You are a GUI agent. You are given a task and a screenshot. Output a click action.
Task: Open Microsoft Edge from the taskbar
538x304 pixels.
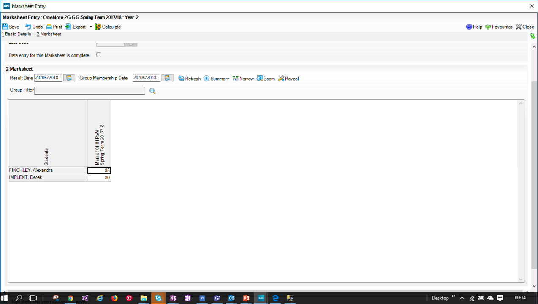click(275, 298)
